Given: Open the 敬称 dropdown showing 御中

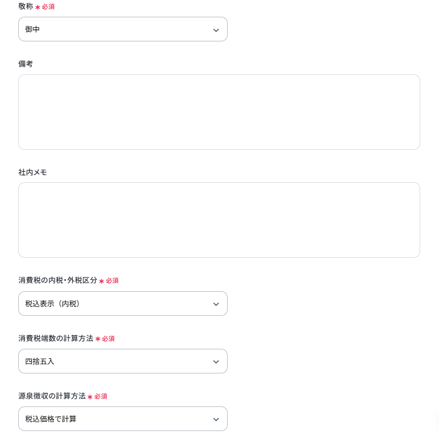Looking at the screenshot, I should pos(123,29).
